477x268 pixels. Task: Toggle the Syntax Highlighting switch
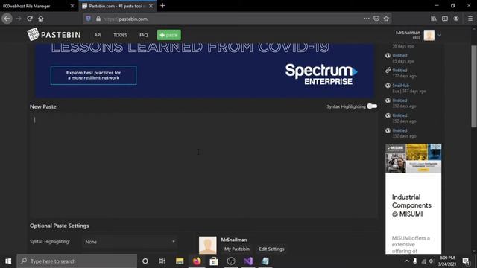[372, 106]
